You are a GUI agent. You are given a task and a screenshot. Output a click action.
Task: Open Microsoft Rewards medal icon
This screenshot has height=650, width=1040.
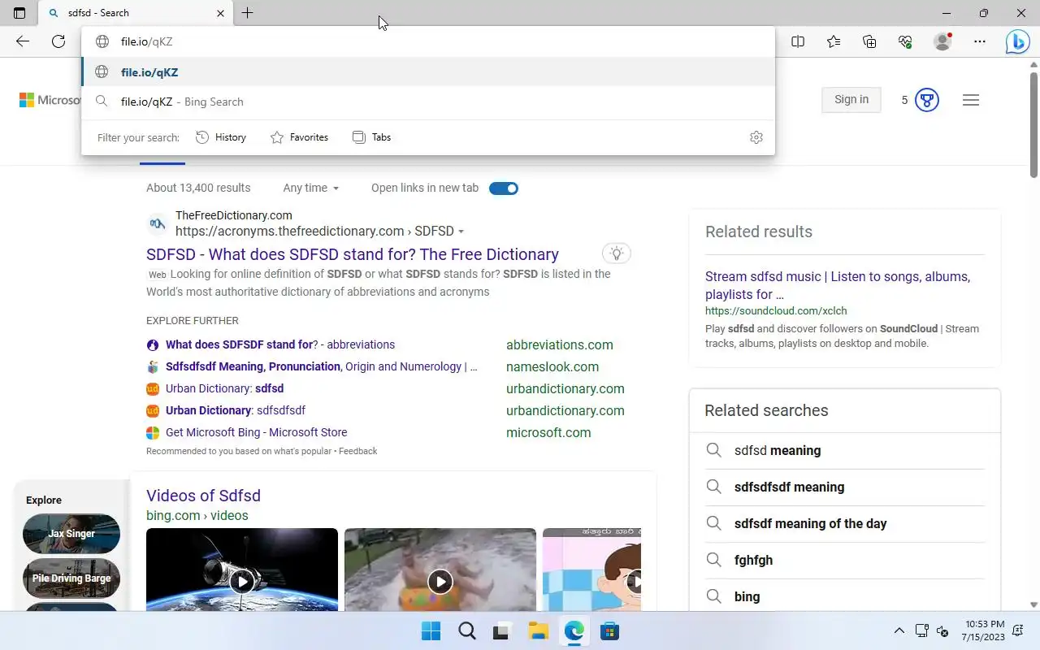tap(927, 100)
